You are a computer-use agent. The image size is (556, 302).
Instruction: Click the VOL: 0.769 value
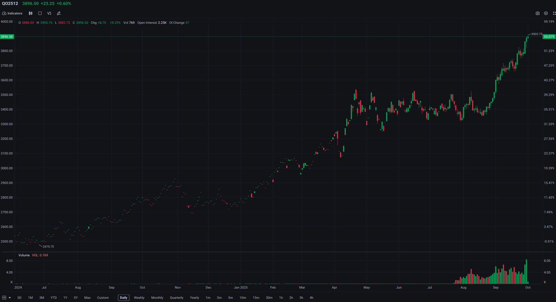40,255
